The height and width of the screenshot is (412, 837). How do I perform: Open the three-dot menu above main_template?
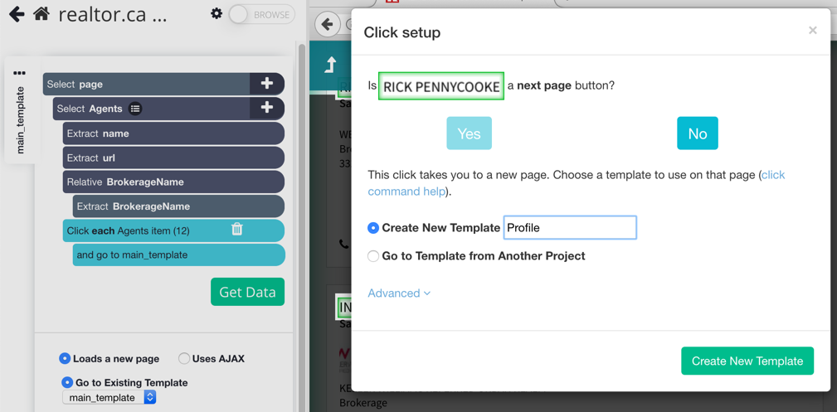[x=19, y=73]
